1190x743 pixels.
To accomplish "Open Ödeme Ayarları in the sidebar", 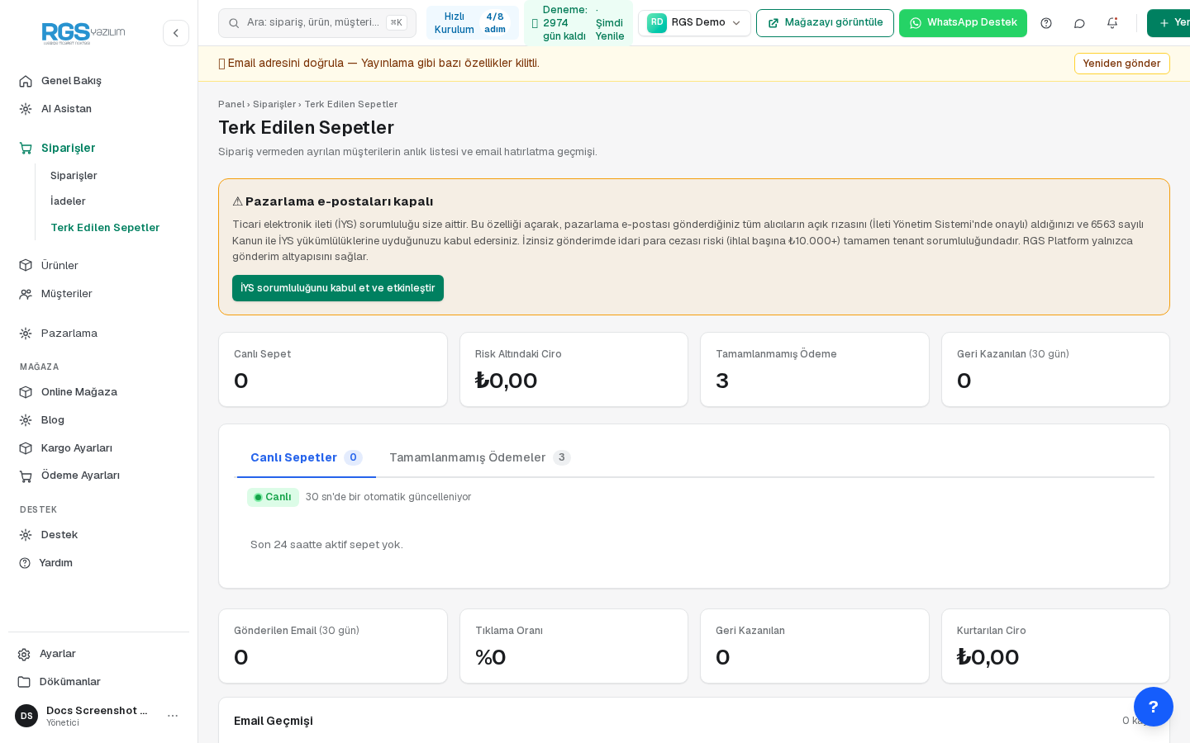I will pyautogui.click(x=99, y=476).
